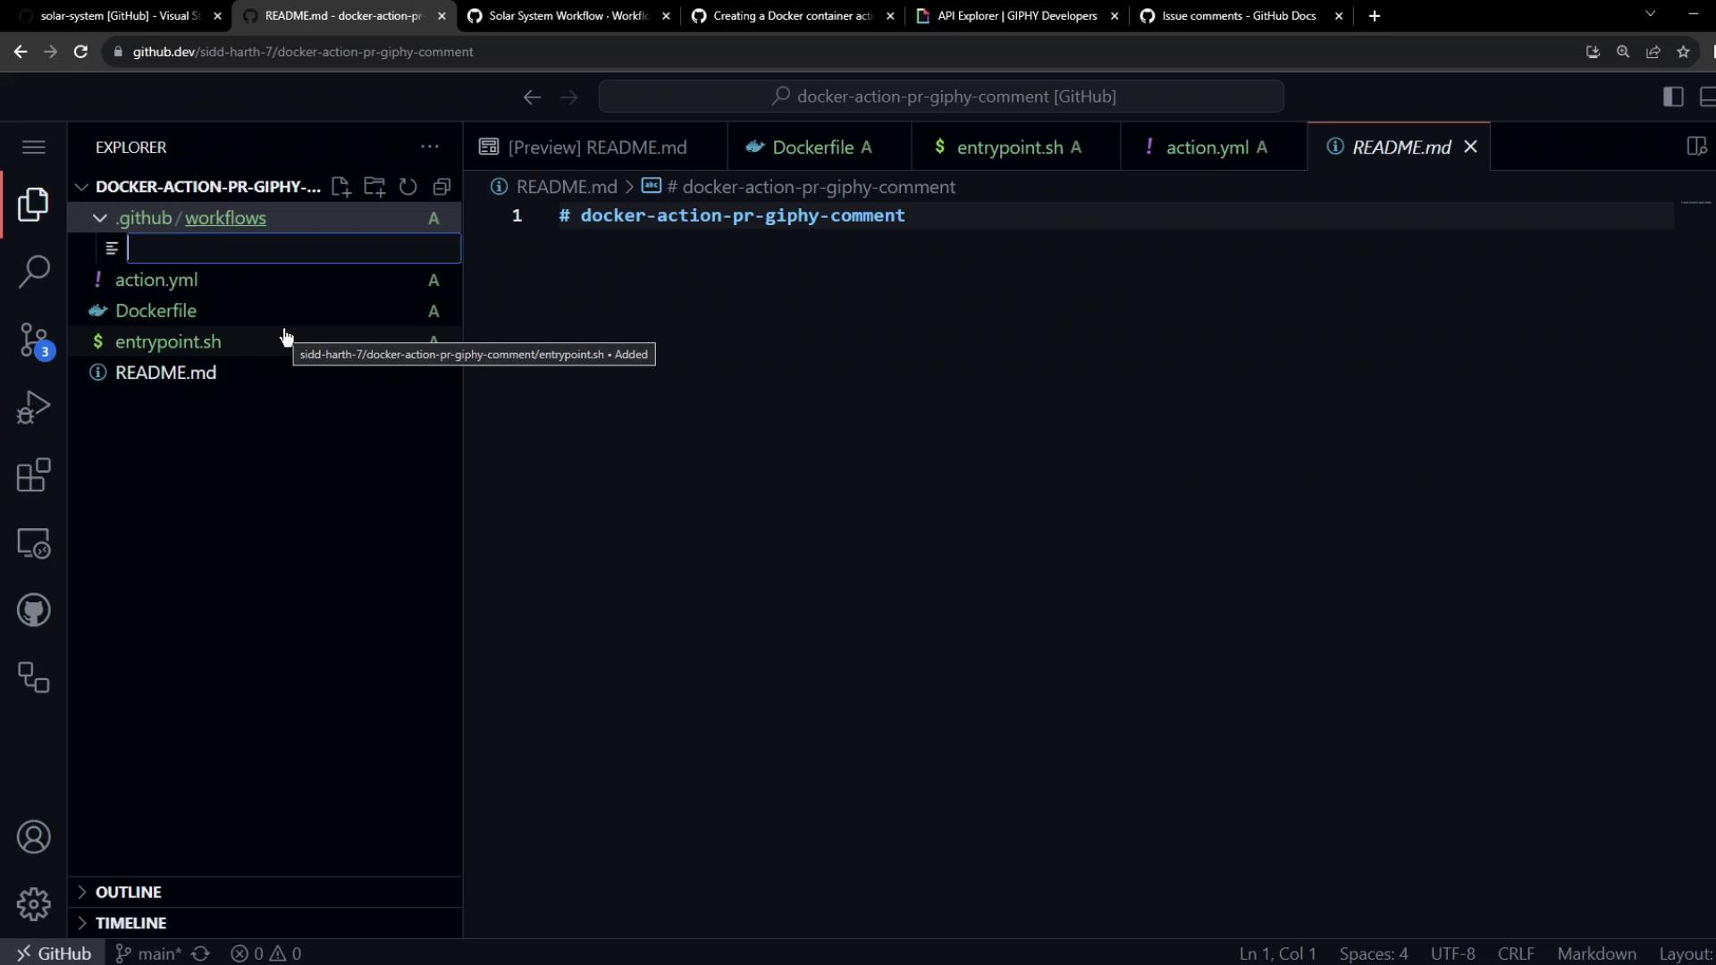Expand the TIMELINE section
Image resolution: width=1716 pixels, height=965 pixels.
coord(130,923)
